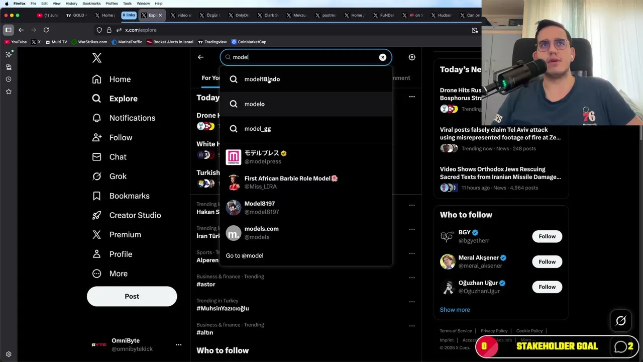Open the MarineTraffic bookmark
The height and width of the screenshot is (362, 643).
(x=127, y=42)
